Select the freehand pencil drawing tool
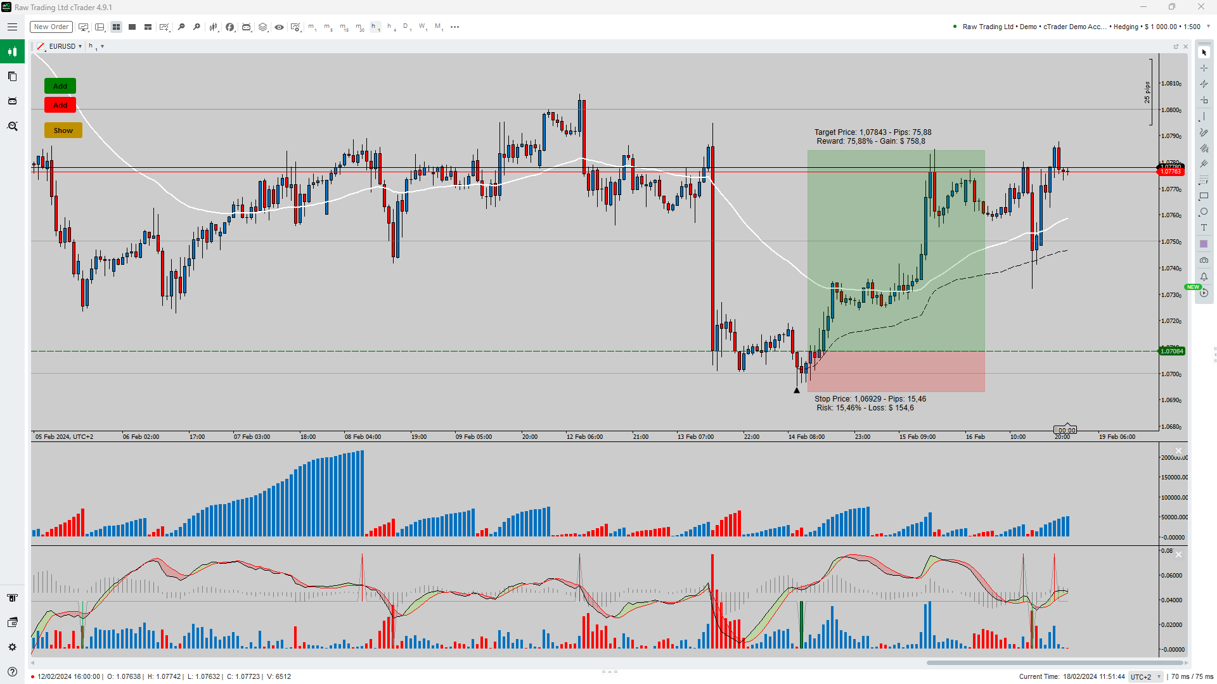The width and height of the screenshot is (1217, 684). (1204, 132)
